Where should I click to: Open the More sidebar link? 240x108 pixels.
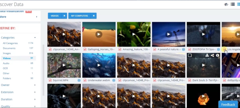[3, 17]
